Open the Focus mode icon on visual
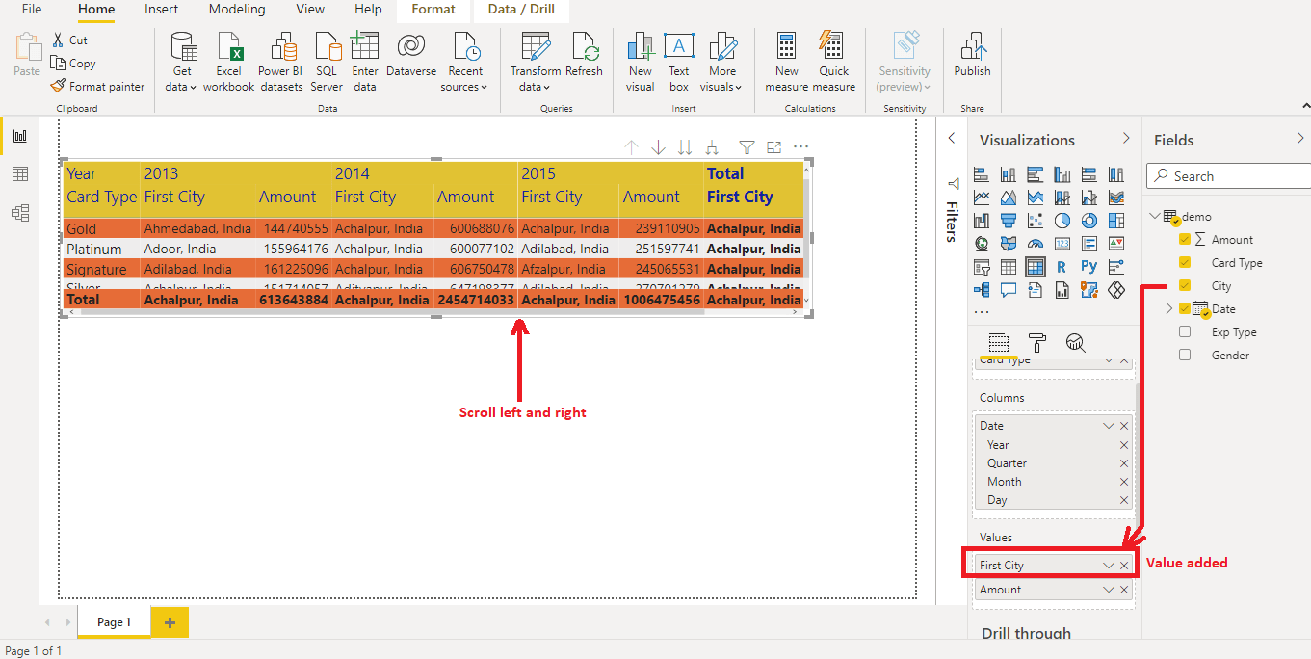Screen dimensions: 1311x659 pos(773,147)
